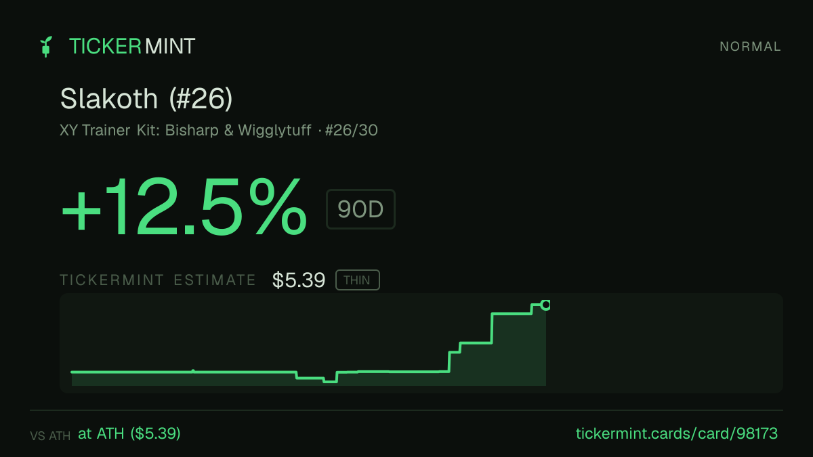
Task: Click the #26/30 card number text
Action: click(x=351, y=130)
